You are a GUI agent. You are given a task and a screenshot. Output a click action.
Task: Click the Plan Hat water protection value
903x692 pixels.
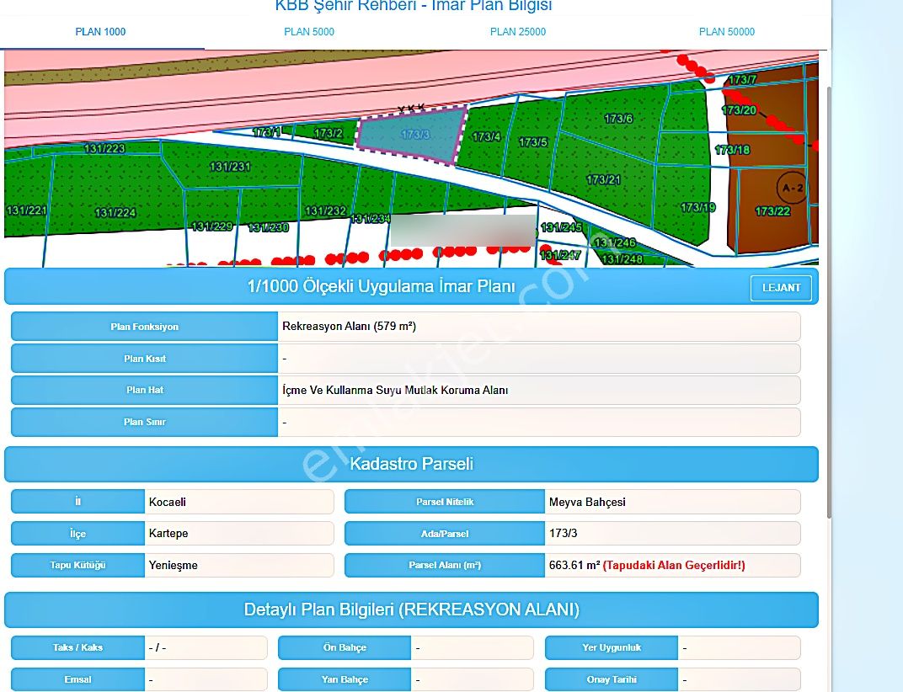tap(538, 391)
